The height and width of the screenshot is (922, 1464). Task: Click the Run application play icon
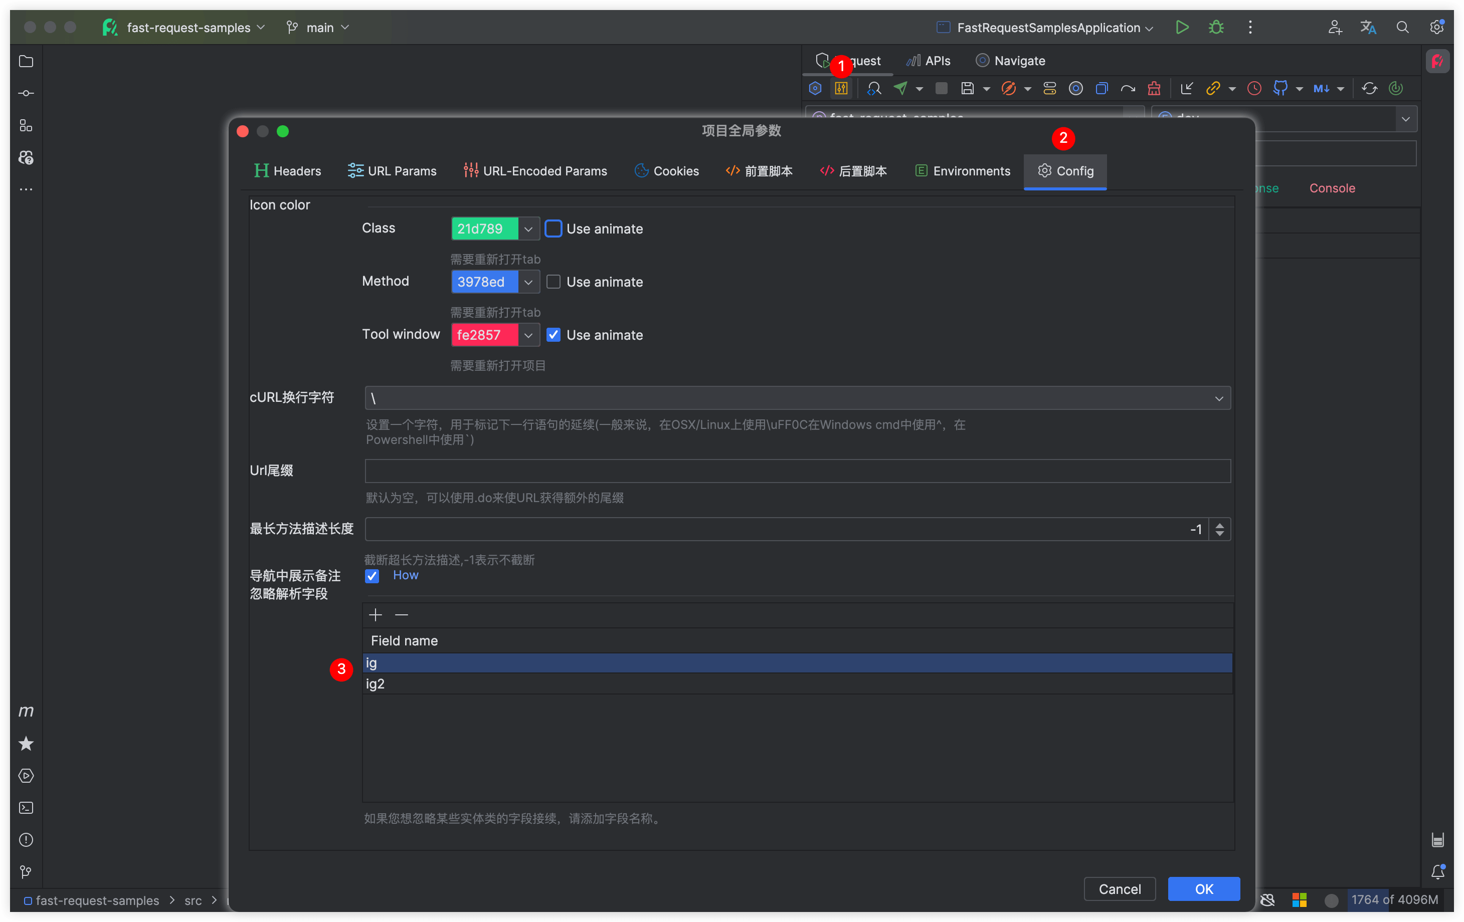tap(1182, 28)
